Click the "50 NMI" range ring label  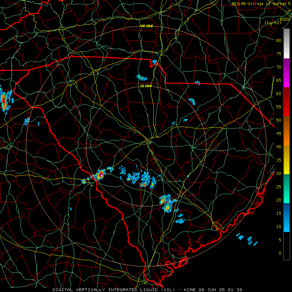point(146,86)
